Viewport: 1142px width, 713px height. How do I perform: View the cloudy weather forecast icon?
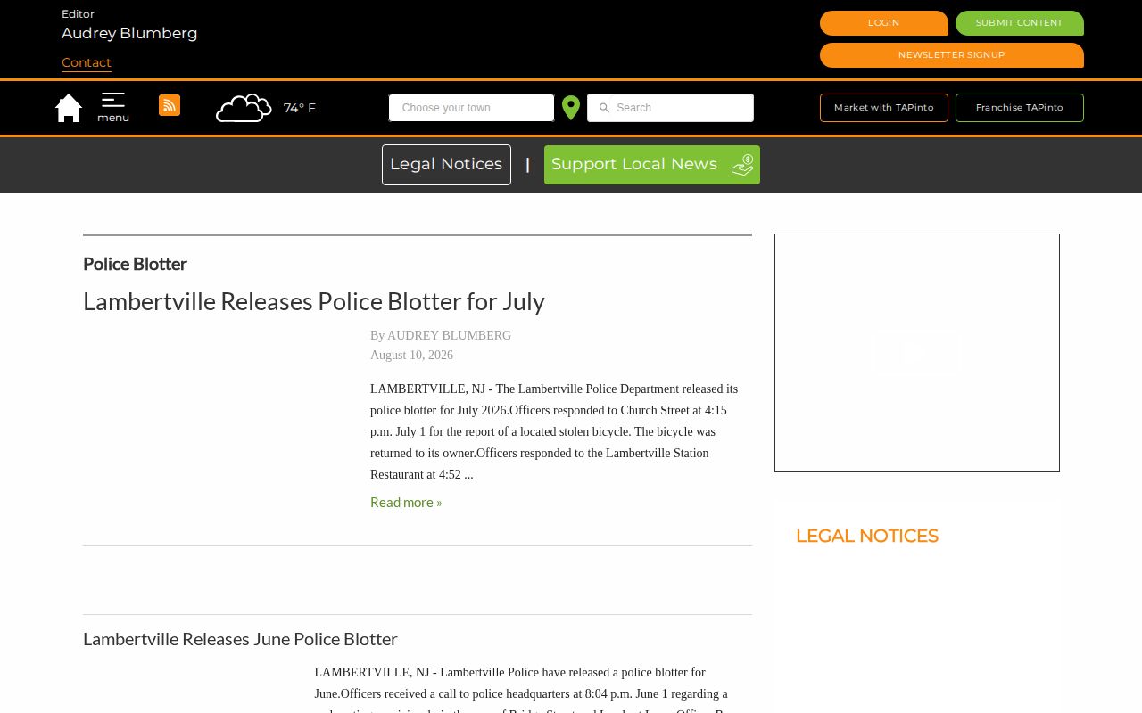point(244,108)
